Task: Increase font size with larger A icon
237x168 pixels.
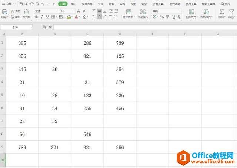Action: (79, 11)
